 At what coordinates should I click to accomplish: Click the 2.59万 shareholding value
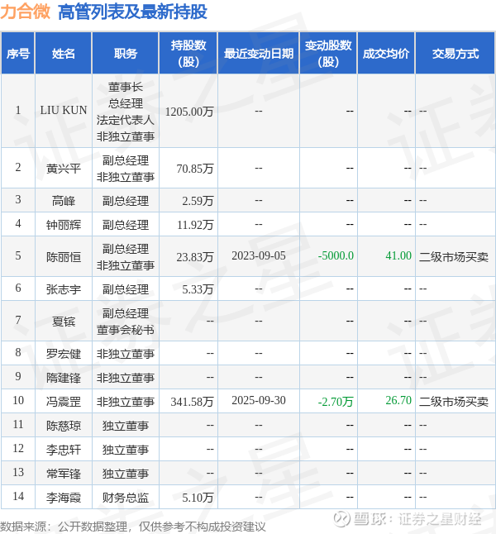coord(198,201)
